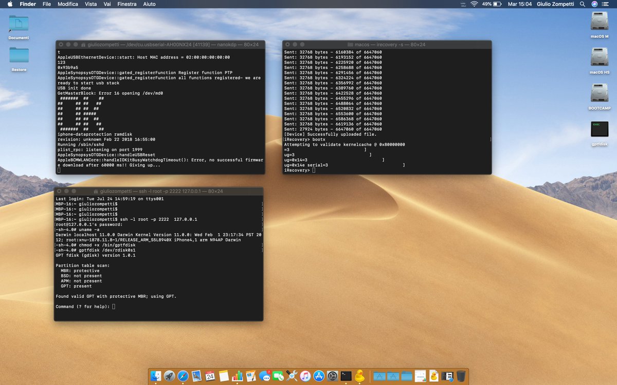Focus the irecovery -s terminal title bar

click(387, 45)
